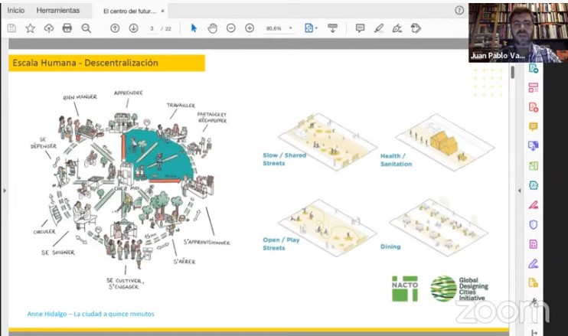The width and height of the screenshot is (568, 336).
Task: Collapse the right tools pane arrow
Action: 521,191
